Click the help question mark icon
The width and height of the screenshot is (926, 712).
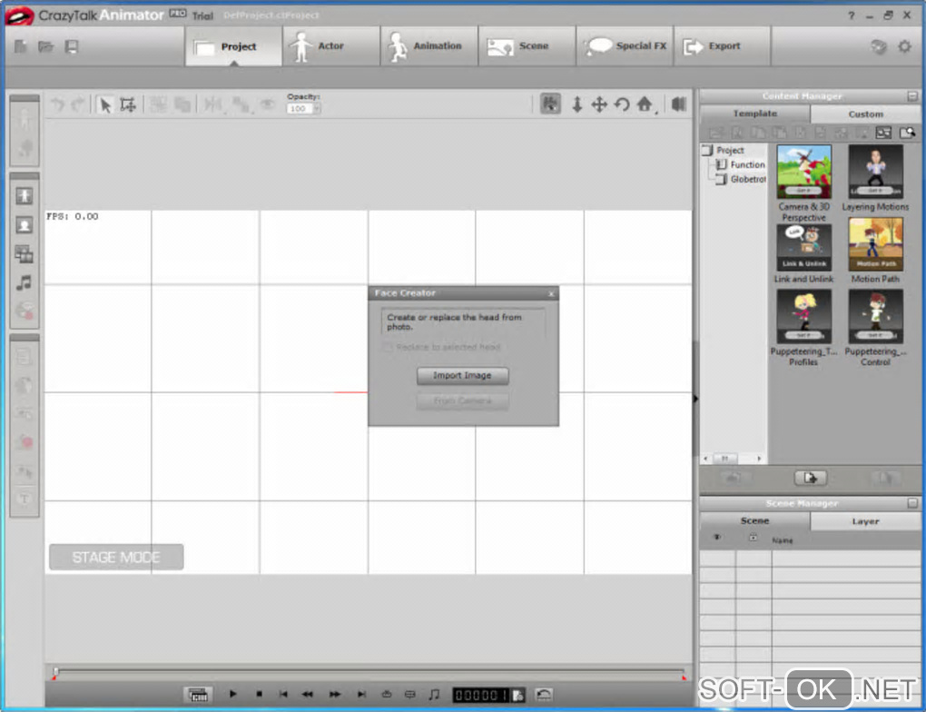point(851,15)
